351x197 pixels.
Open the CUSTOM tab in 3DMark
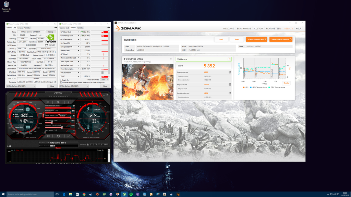point(258,29)
